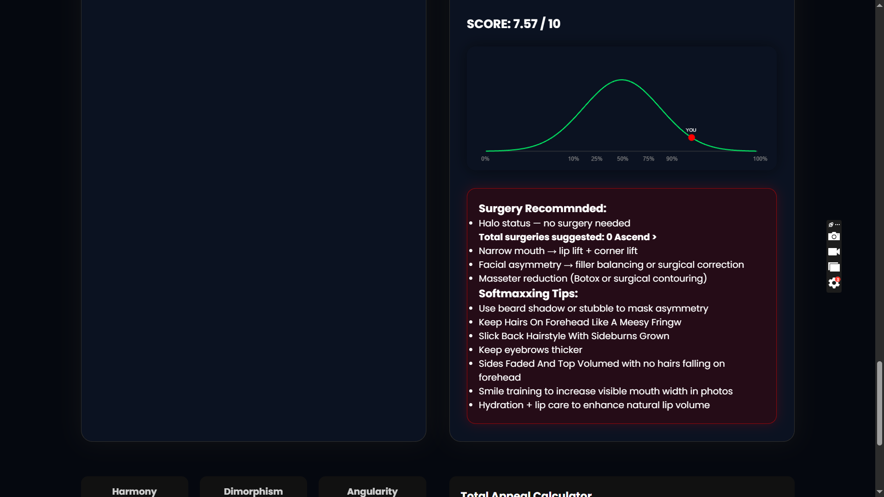Click the floating toolbar logo icon
This screenshot has height=497, width=884.
pos(831,225)
